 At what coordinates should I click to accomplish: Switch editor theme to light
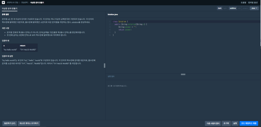(225, 8)
